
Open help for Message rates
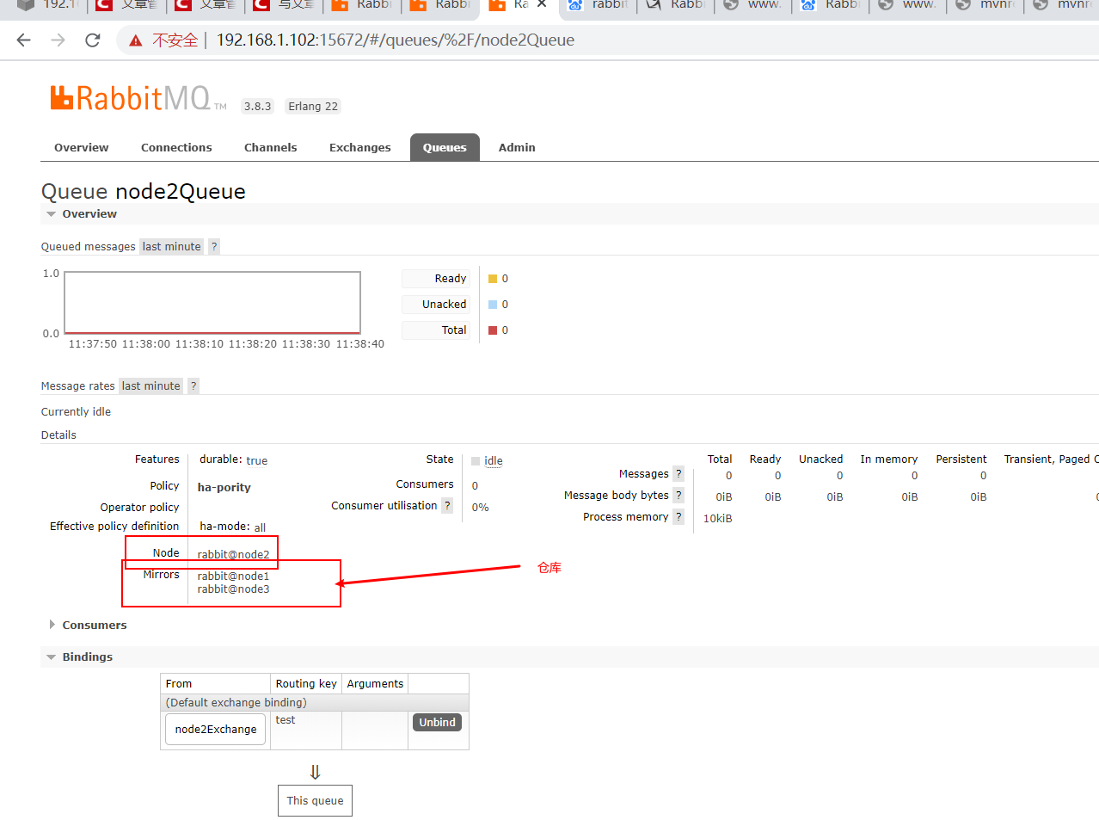click(x=193, y=385)
